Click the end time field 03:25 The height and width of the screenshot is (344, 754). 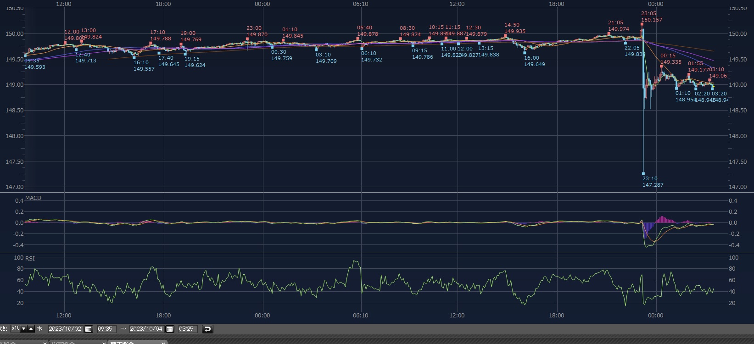pos(186,329)
